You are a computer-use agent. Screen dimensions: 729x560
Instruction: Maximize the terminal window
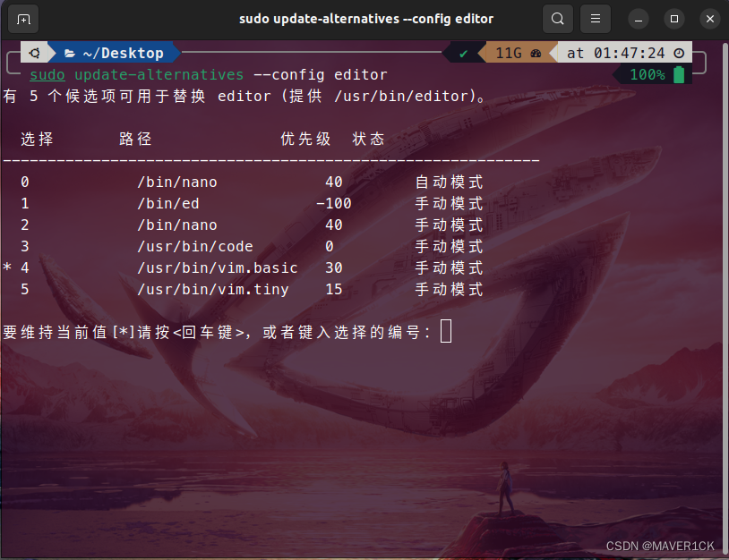pyautogui.click(x=674, y=19)
